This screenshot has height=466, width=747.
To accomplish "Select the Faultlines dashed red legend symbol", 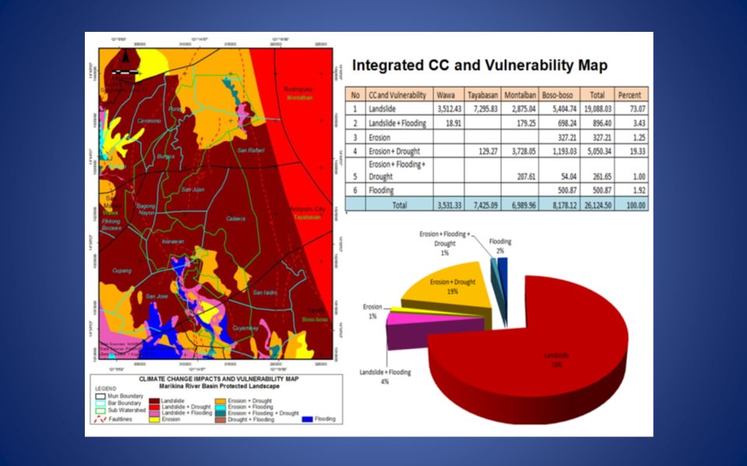I will (100, 419).
